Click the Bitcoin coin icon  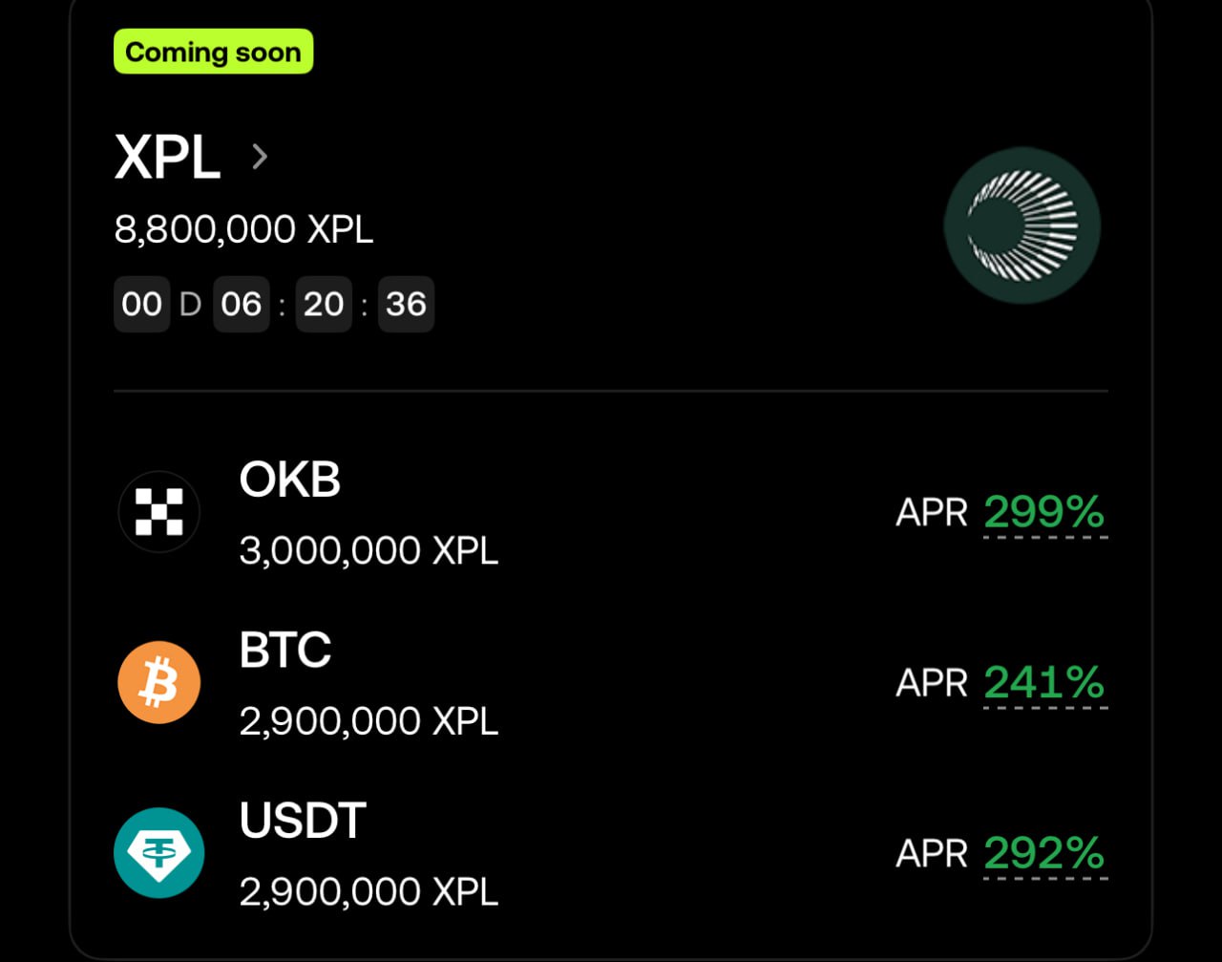[158, 682]
